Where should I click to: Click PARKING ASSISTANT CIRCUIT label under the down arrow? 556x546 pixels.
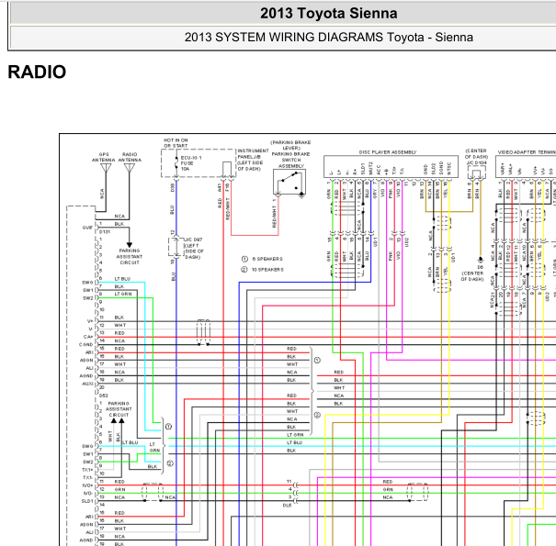point(130,256)
